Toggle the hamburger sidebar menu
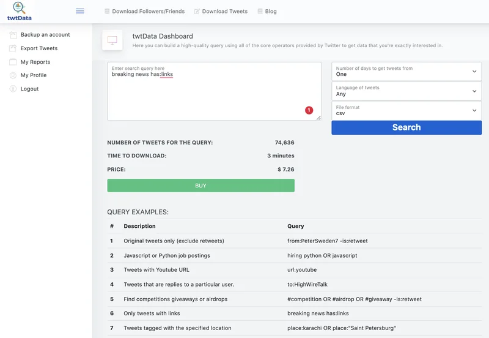The width and height of the screenshot is (489, 338). pyautogui.click(x=80, y=11)
